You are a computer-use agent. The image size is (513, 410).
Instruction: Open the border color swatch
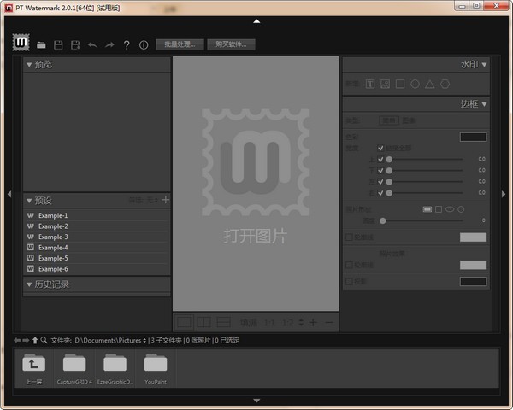473,137
